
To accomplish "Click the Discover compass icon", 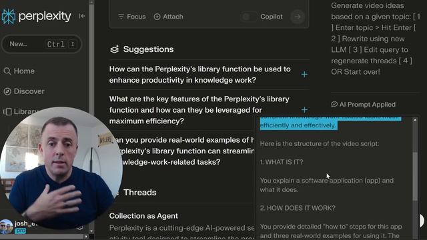I will [7, 91].
